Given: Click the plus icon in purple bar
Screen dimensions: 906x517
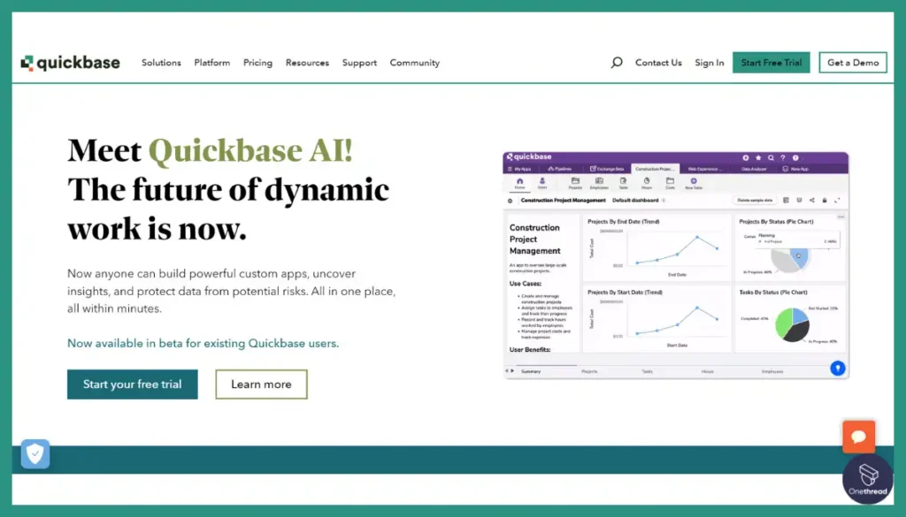Looking at the screenshot, I should pos(745,157).
